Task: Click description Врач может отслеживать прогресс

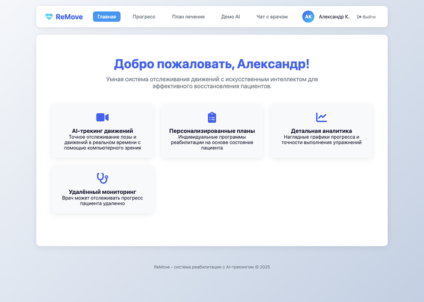Action: tap(102, 201)
